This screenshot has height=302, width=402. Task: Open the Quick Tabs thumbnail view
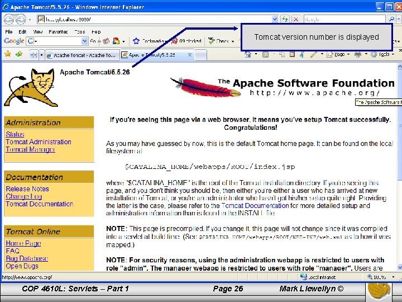[x=33, y=55]
